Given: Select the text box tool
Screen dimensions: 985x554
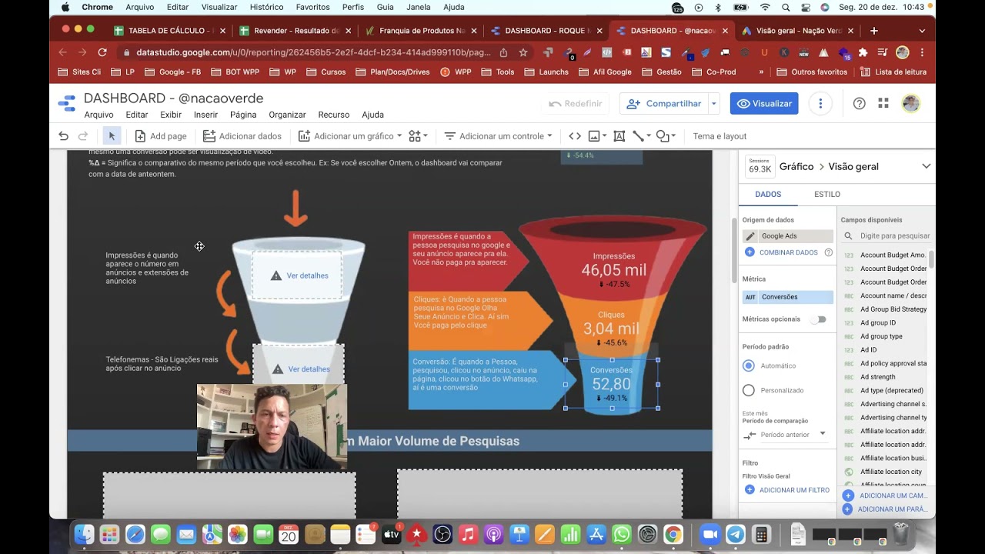Looking at the screenshot, I should [619, 136].
